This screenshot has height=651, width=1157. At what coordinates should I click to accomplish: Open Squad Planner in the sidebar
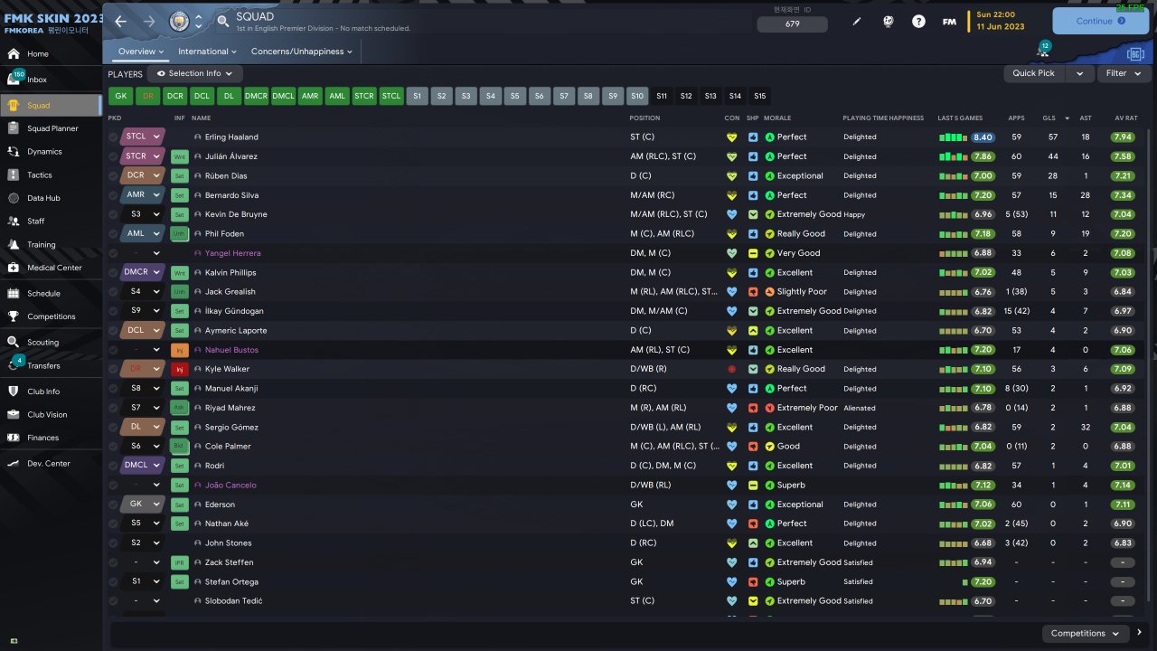[x=51, y=128]
